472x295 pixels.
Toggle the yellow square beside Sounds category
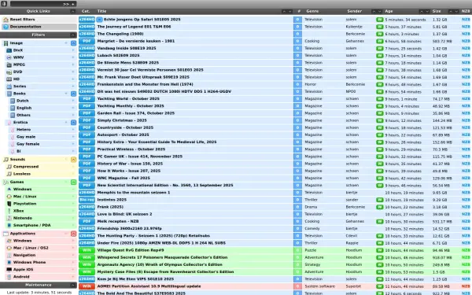73,160
